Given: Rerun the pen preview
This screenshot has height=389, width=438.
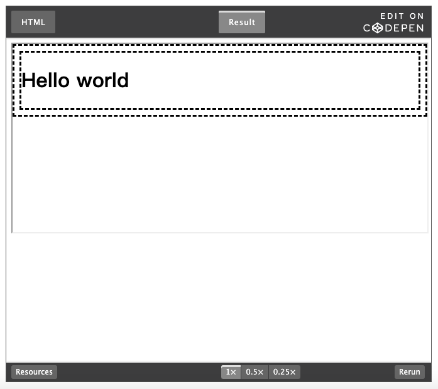Looking at the screenshot, I should coord(409,372).
